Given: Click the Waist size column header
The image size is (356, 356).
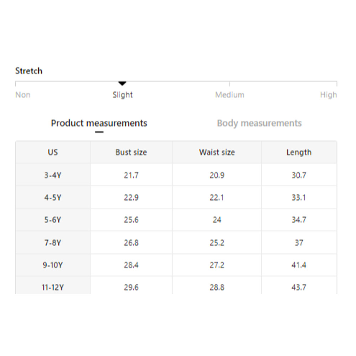Looking at the screenshot, I should (217, 152).
